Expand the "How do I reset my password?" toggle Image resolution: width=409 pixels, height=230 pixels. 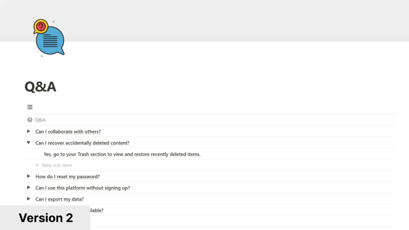click(x=28, y=176)
